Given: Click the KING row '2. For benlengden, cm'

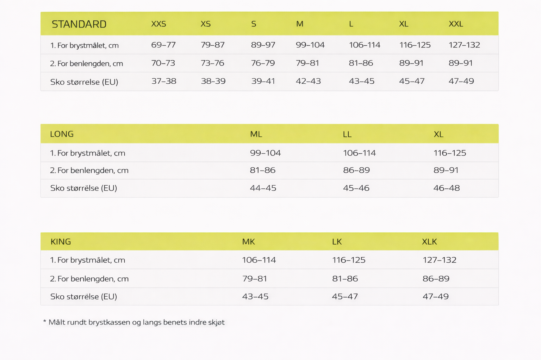Looking at the screenshot, I should tap(269, 278).
